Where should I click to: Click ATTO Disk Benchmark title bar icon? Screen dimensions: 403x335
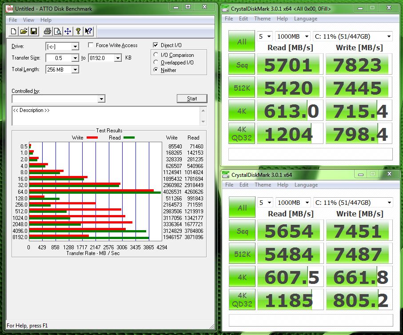pyautogui.click(x=10, y=9)
